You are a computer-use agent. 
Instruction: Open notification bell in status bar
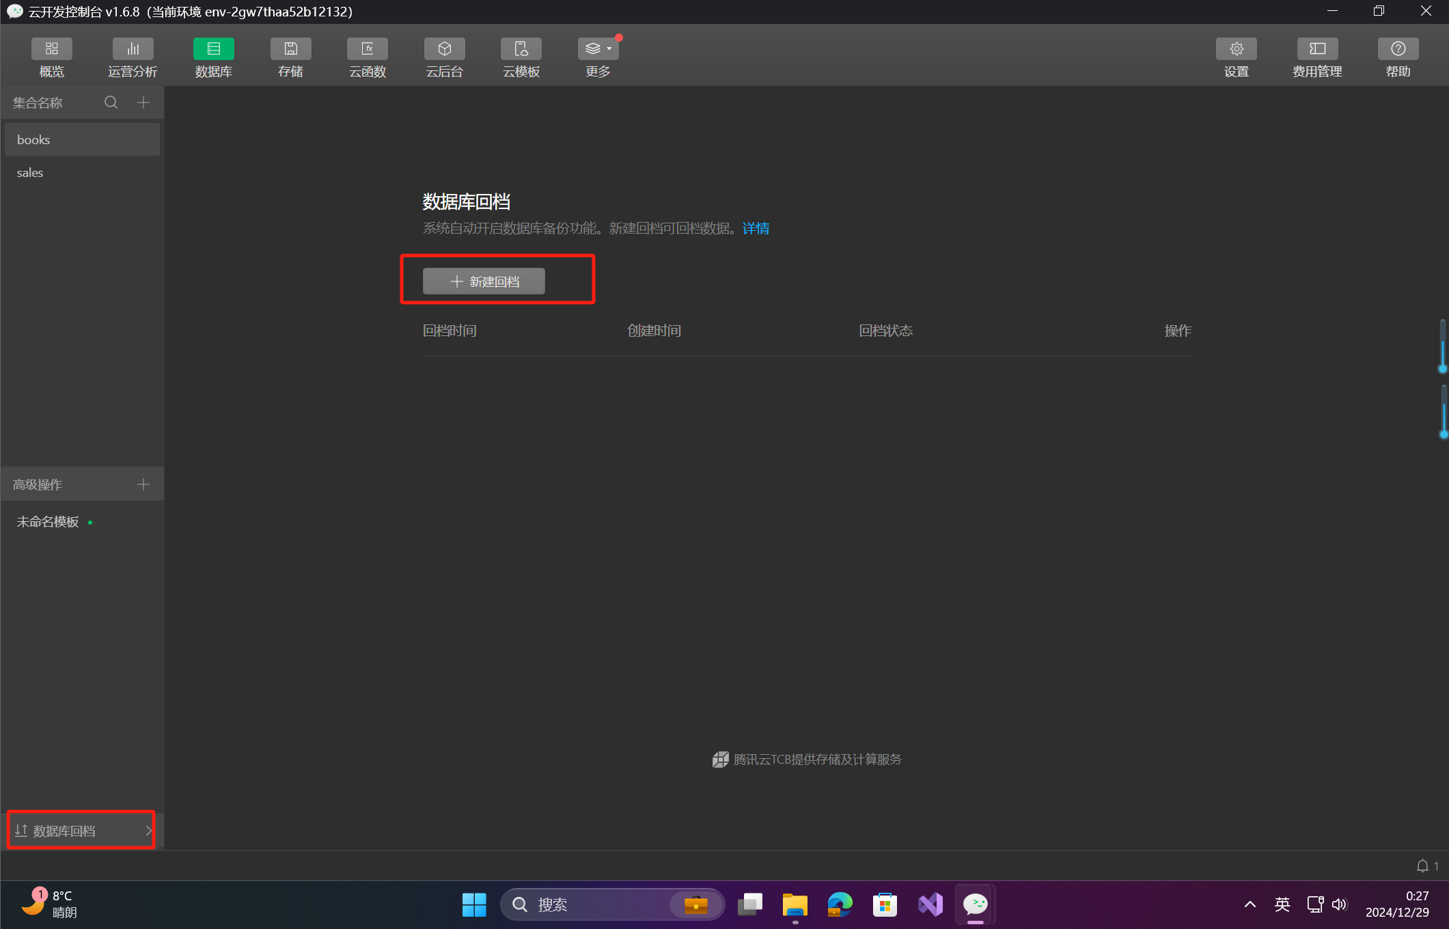pos(1422,866)
